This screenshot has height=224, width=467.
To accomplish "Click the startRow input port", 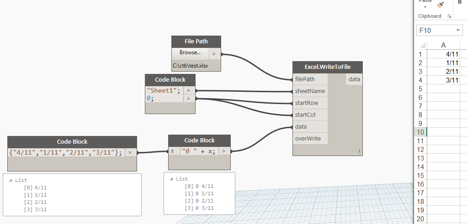I will click(x=310, y=103).
